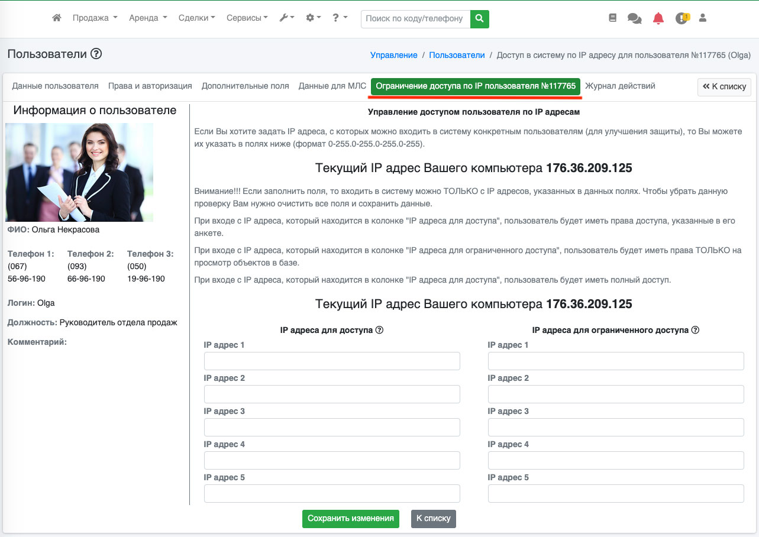Click the gray К списку button at bottom
The image size is (759, 537).
[x=434, y=519]
